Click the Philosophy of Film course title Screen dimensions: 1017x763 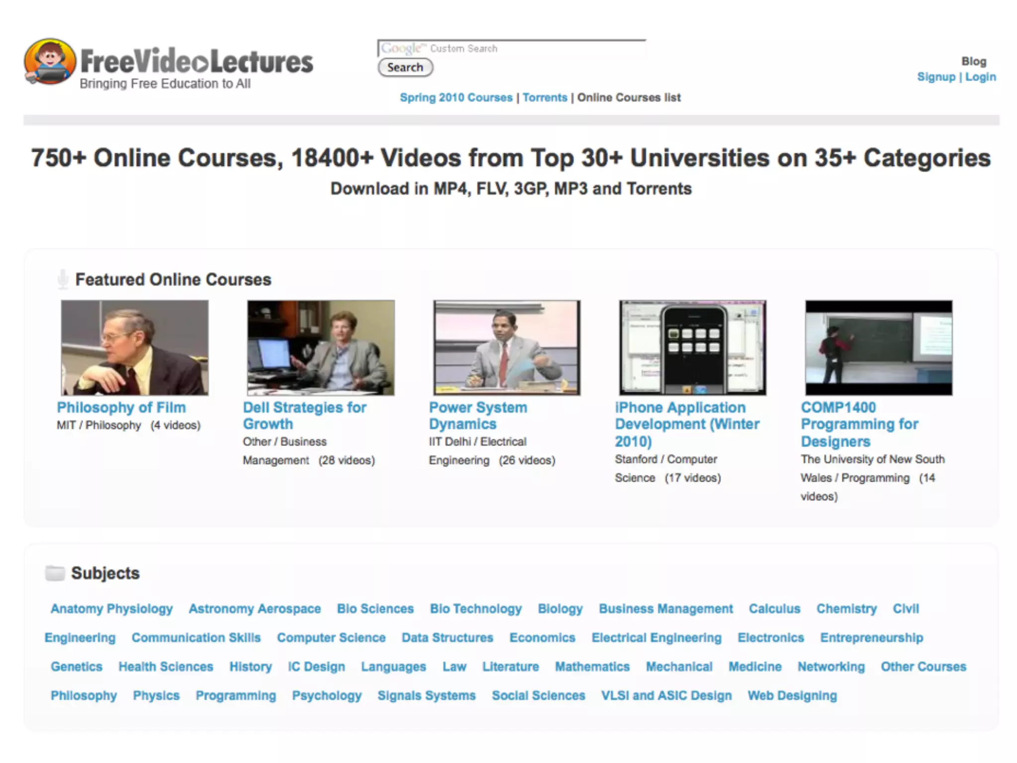(x=121, y=408)
